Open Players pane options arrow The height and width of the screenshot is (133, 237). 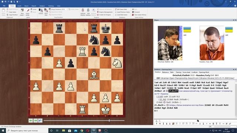[x=234, y=20]
